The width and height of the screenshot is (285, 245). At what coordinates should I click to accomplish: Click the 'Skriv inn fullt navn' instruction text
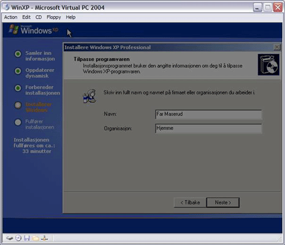tap(179, 93)
